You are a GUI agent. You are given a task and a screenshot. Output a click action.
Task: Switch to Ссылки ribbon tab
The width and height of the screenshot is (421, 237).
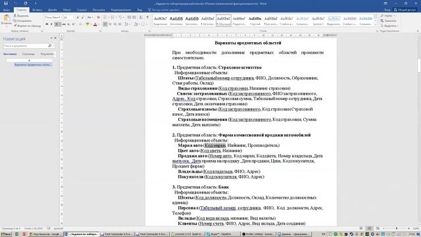click(x=82, y=10)
